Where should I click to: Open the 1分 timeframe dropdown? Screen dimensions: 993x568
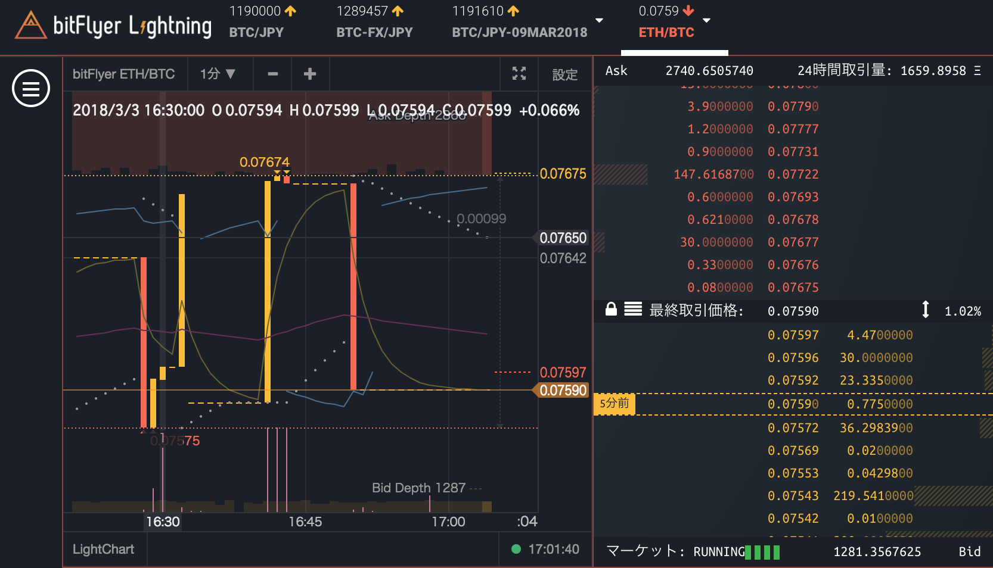218,74
